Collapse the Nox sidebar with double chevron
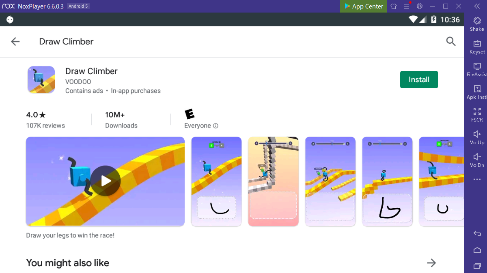487x273 pixels. (x=477, y=6)
